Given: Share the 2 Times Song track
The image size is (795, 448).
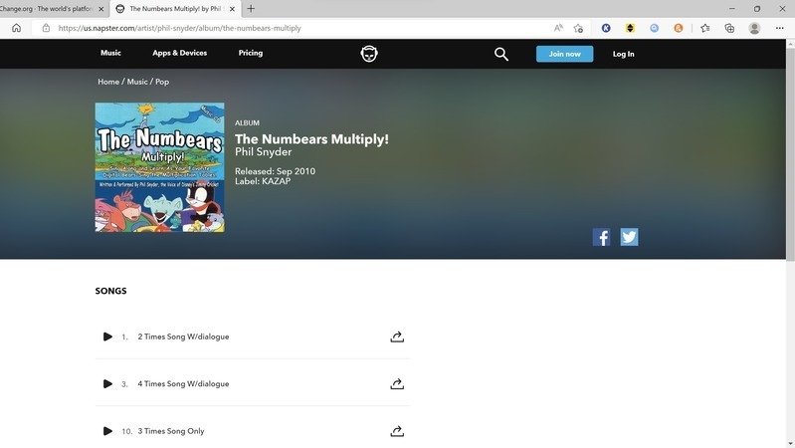Looking at the screenshot, I should click(397, 336).
